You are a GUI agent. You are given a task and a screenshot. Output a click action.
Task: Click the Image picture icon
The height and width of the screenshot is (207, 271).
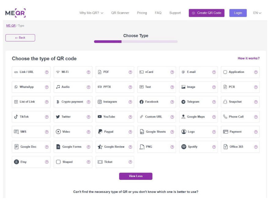click(184, 87)
